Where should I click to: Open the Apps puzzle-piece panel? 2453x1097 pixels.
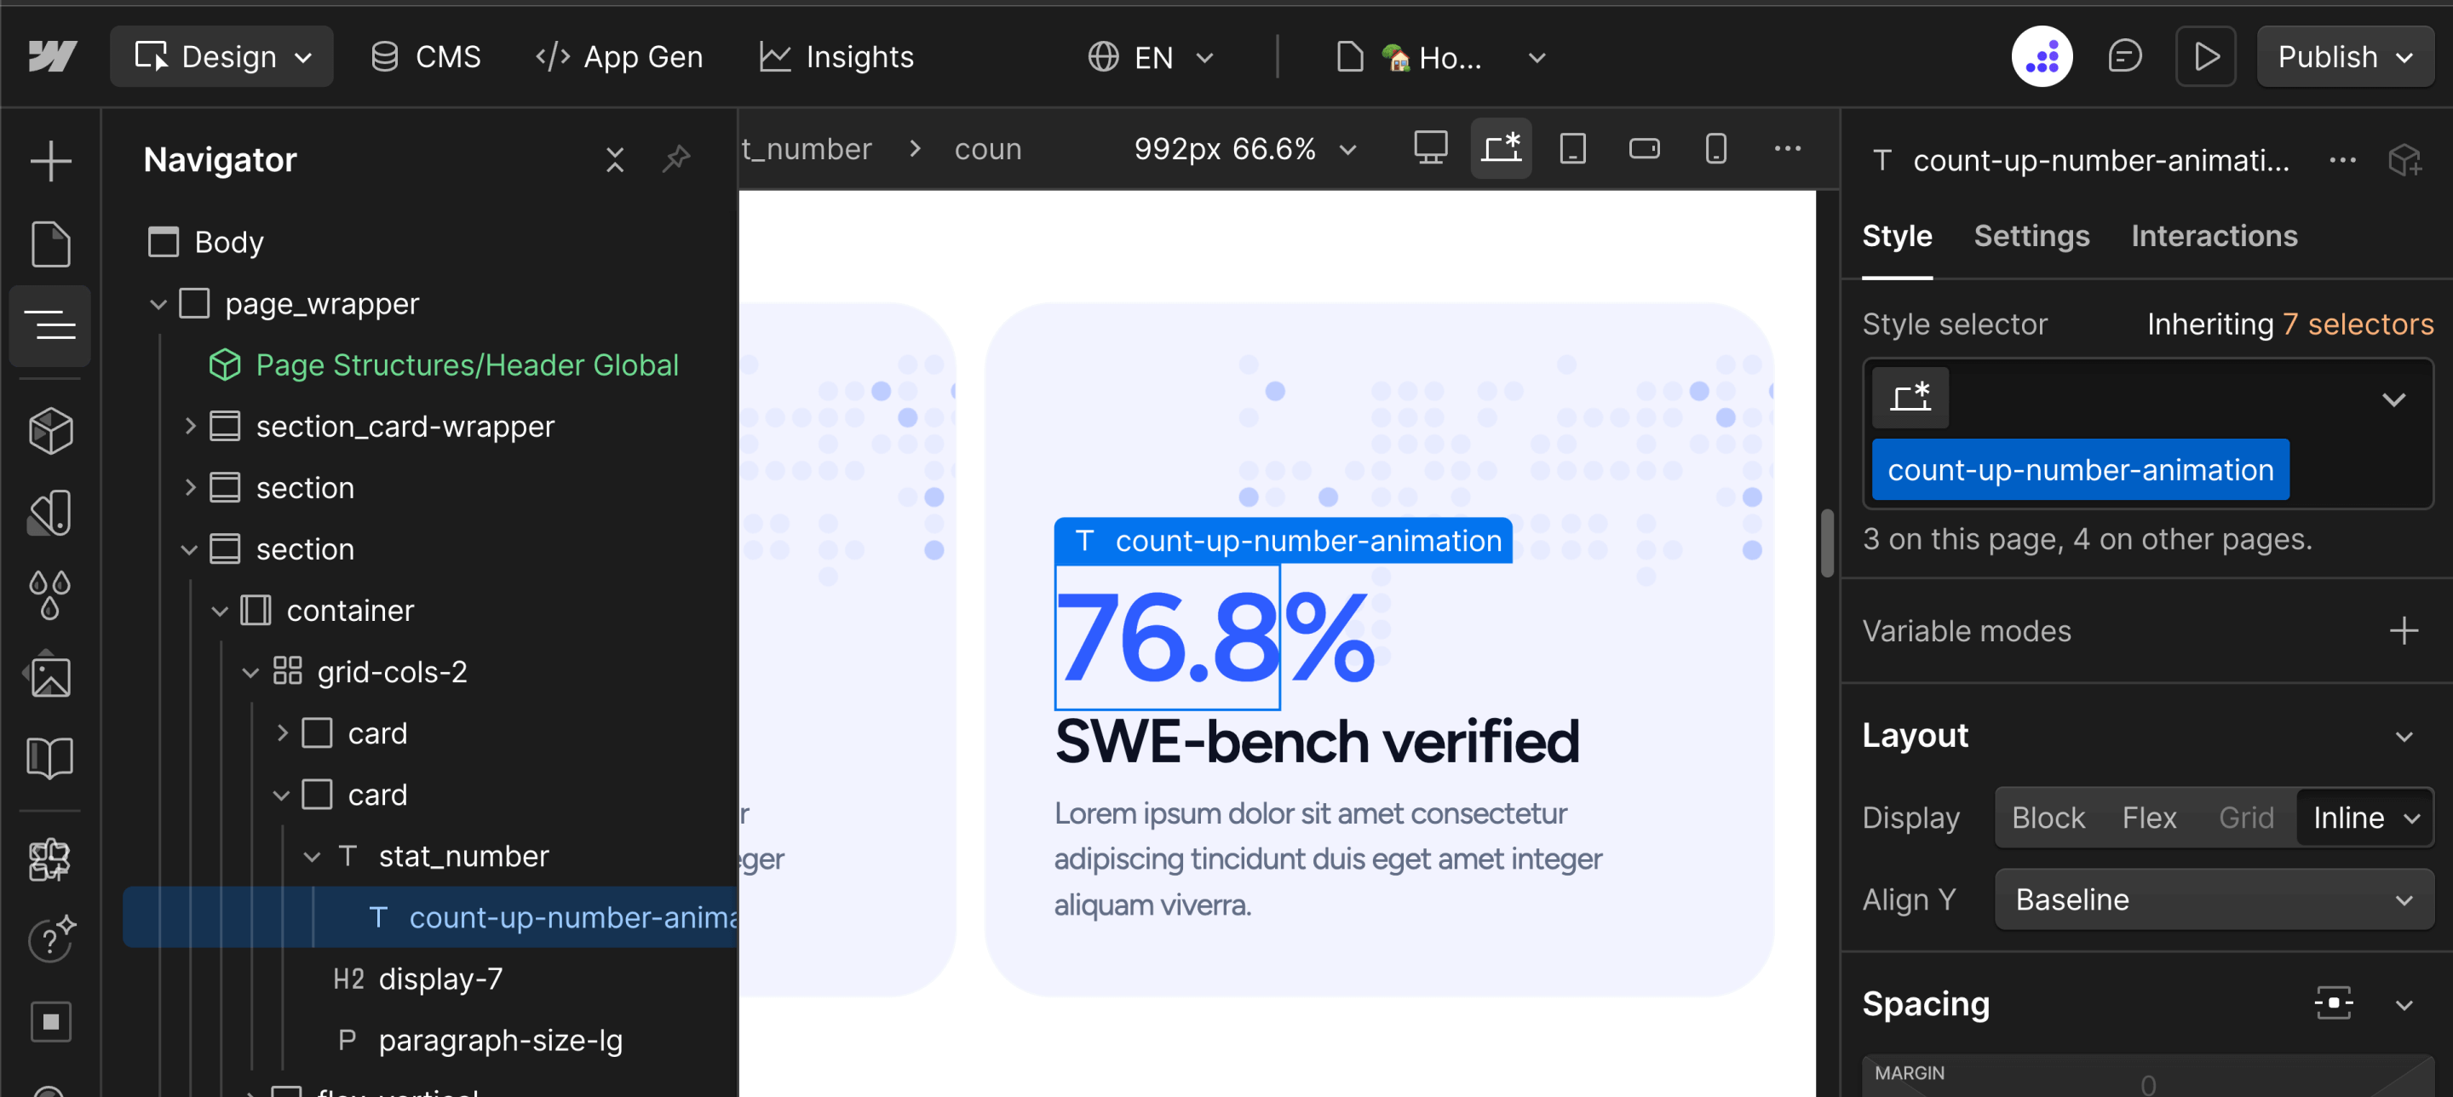tap(50, 859)
